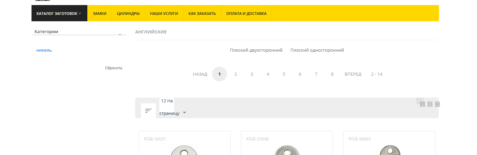Viewport: 477px width, 155px height.
Task: Open the ЗАМКИ menu item
Action: [100, 14]
